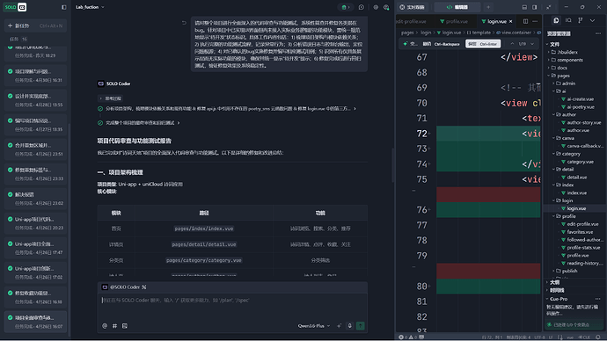Click the # context icon in chat input

click(114, 326)
